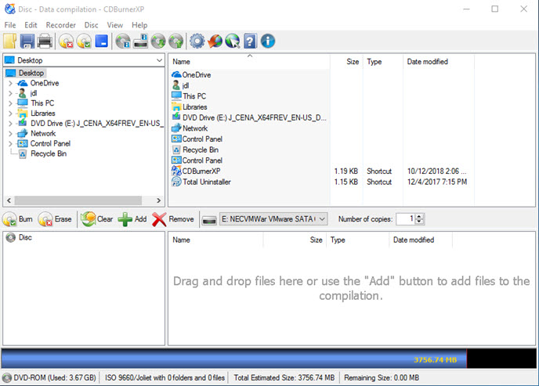Open Options via the gear icon
Viewport: 539px width, 386px height.
pyautogui.click(x=197, y=41)
